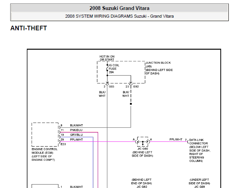The image size is (233, 188).
Task: Click the pin 1 BLK/WHT label at bottom
Action: coord(76,187)
